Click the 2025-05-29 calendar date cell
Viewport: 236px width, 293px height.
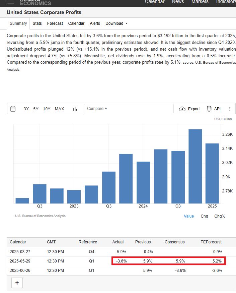pos(20,261)
